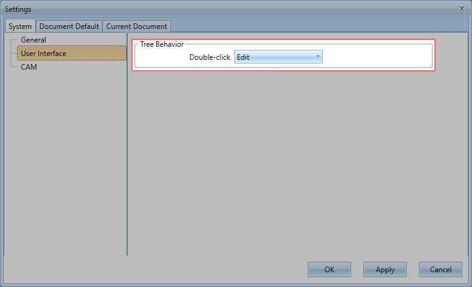Cancel the Settings dialog
Viewport: 472px width, 287px height.
[x=441, y=269]
